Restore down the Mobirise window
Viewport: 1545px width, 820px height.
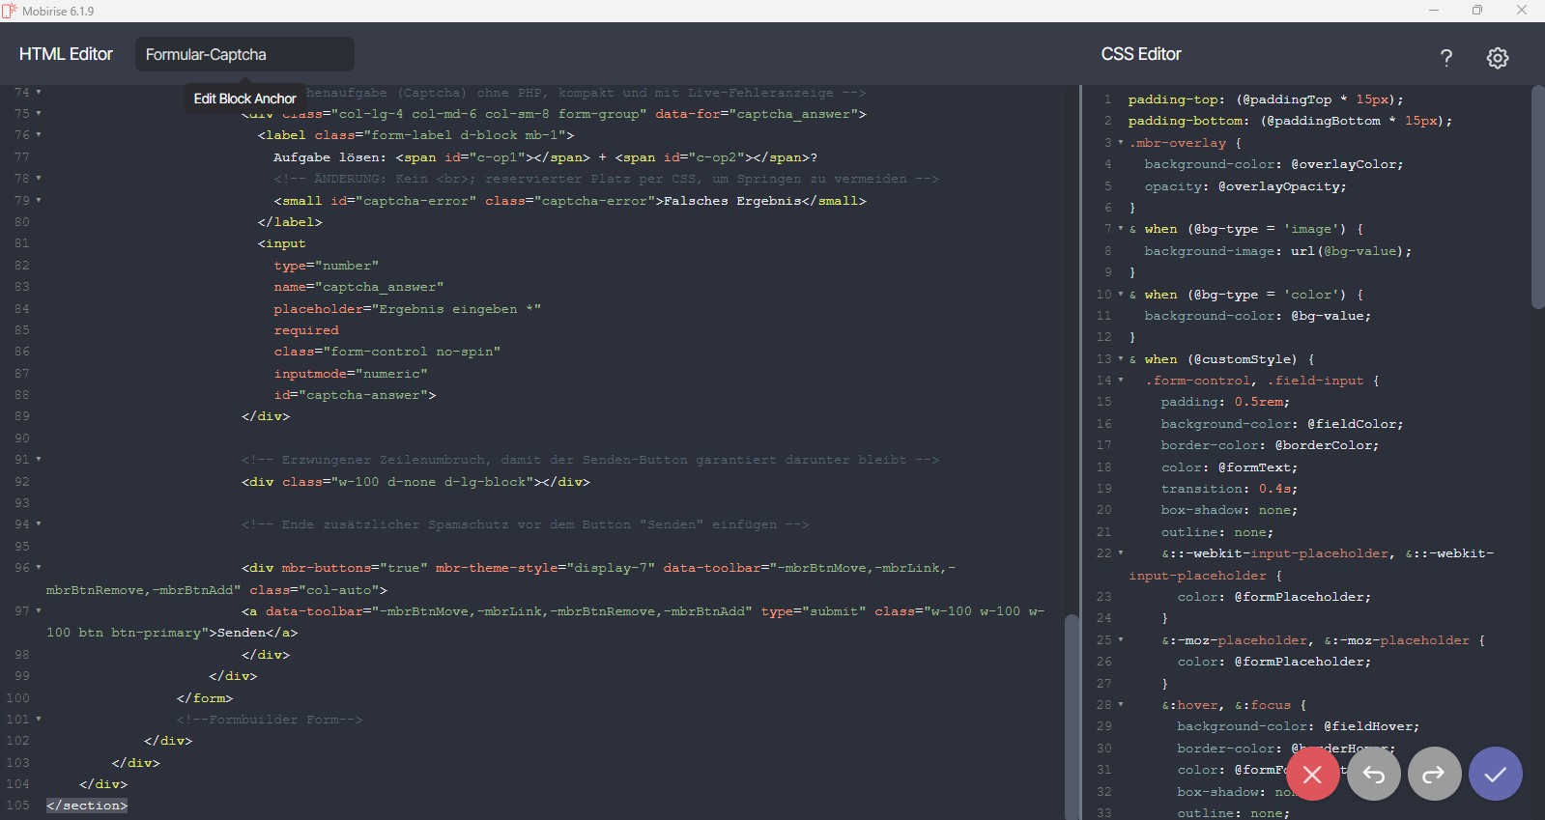pyautogui.click(x=1477, y=11)
